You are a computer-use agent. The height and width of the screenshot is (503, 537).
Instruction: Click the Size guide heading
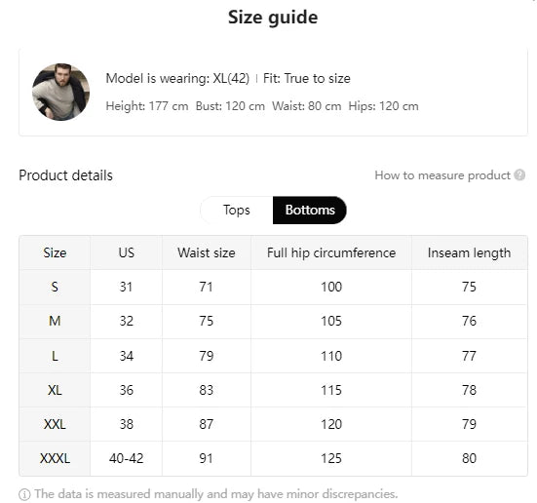point(273,18)
